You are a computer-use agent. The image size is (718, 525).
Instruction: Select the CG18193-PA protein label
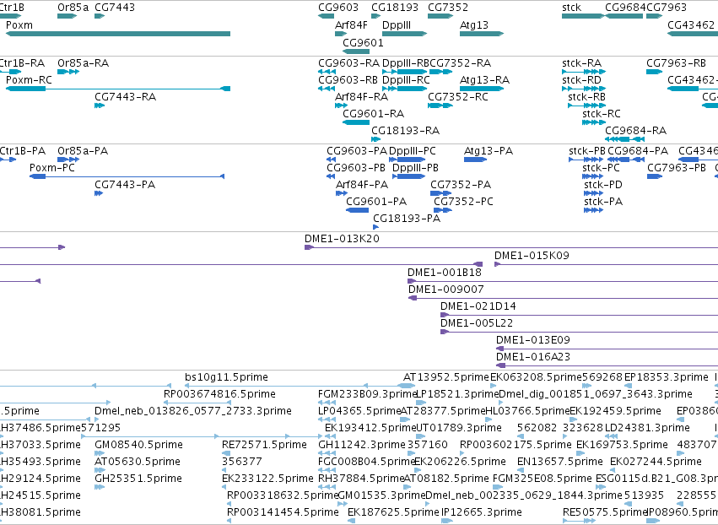click(407, 219)
